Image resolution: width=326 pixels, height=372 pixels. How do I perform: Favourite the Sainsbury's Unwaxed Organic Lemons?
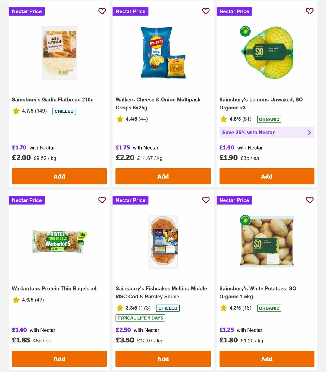coord(309,11)
